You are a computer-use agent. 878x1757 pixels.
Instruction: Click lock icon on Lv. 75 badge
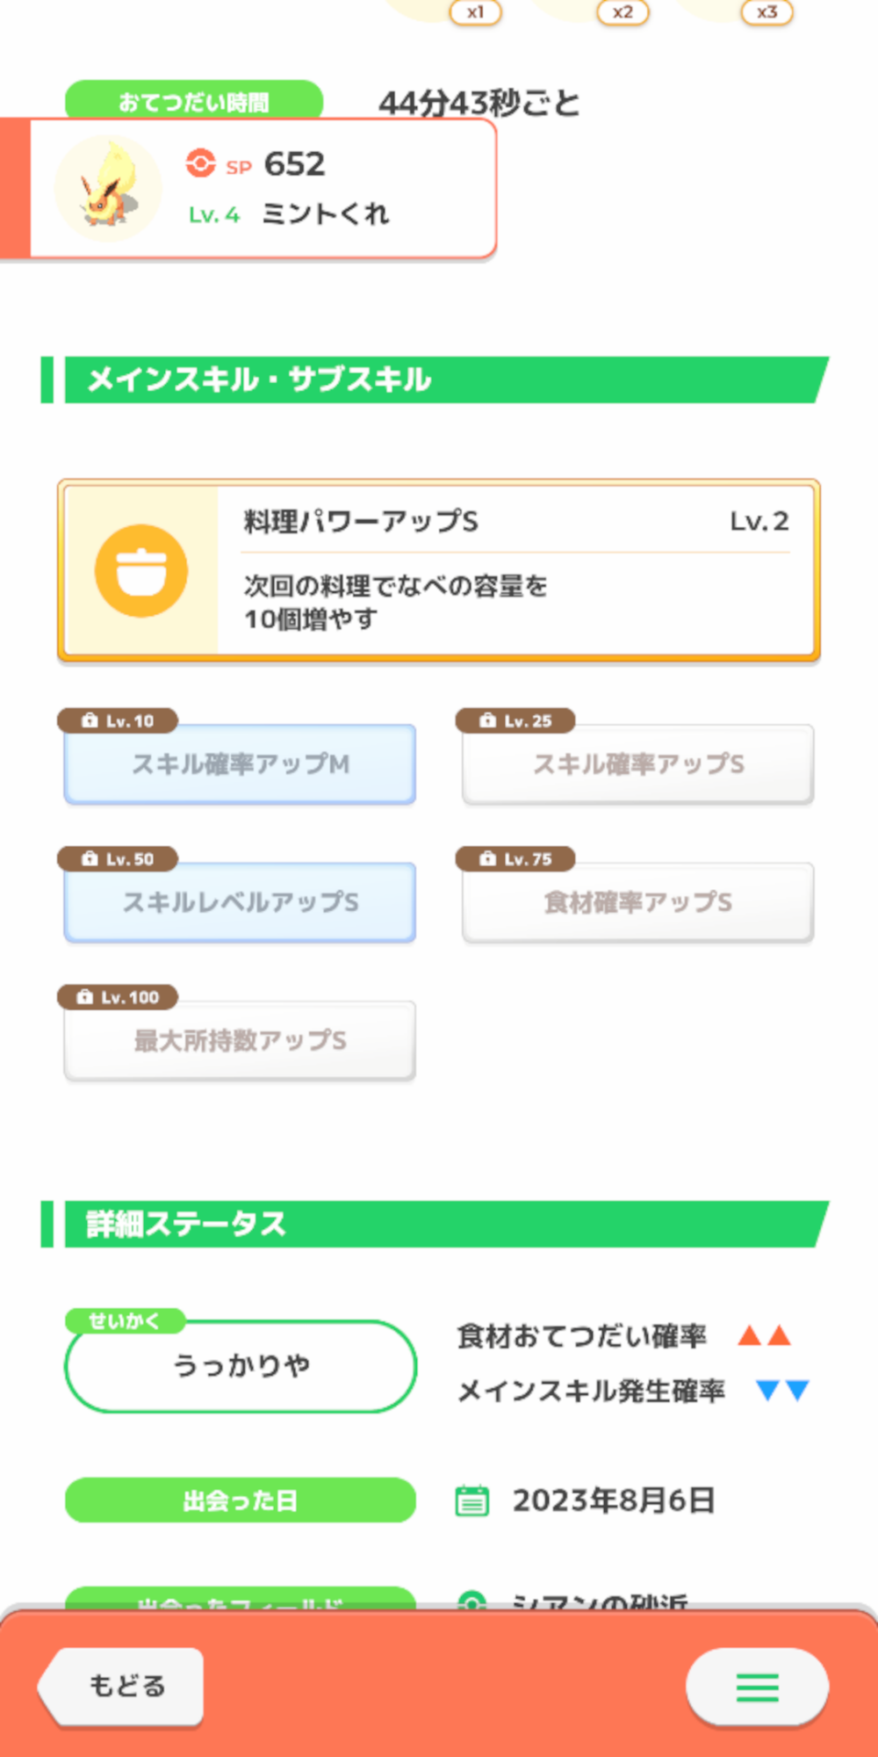(487, 859)
